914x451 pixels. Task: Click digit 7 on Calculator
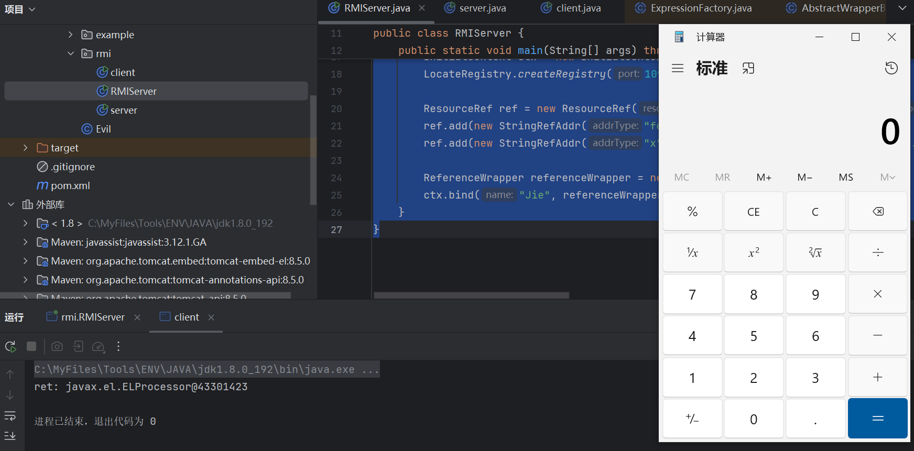point(692,294)
